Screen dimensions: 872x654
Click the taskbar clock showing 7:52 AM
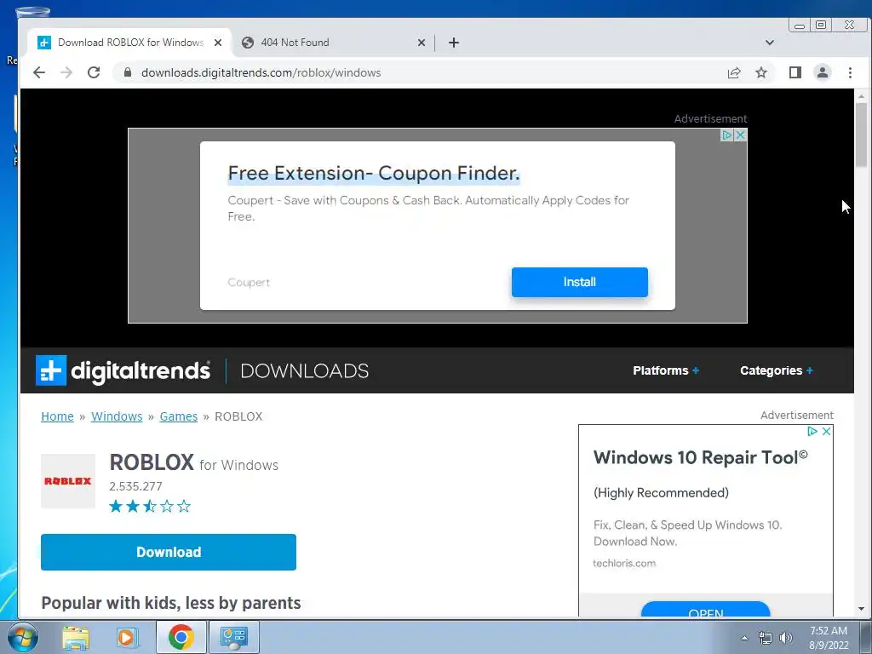pos(829,637)
